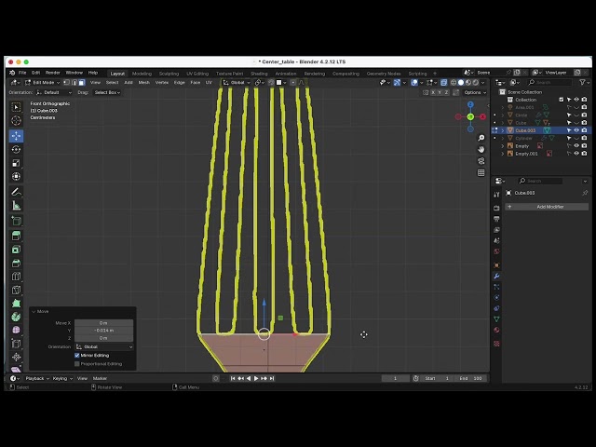
Task: Expand the Empty object in outliner
Action: click(503, 146)
